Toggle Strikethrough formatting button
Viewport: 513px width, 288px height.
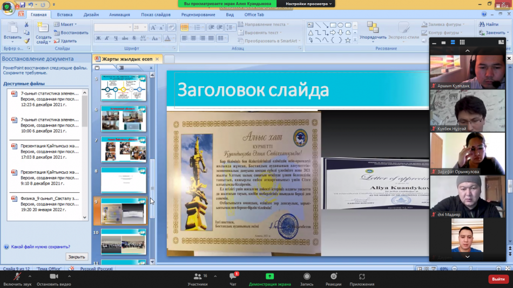coord(125,38)
